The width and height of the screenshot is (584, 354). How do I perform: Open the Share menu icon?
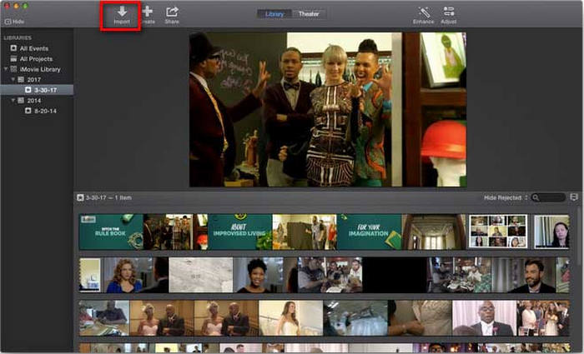(172, 12)
